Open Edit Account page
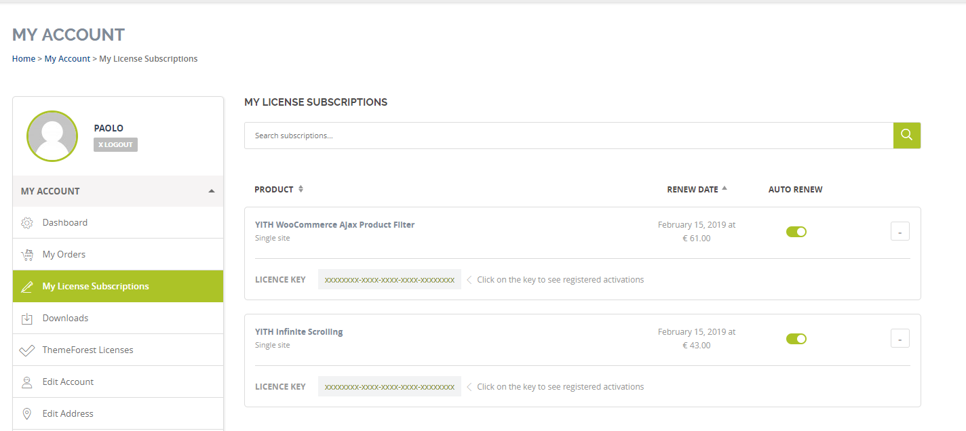The width and height of the screenshot is (966, 431). pyautogui.click(x=118, y=382)
